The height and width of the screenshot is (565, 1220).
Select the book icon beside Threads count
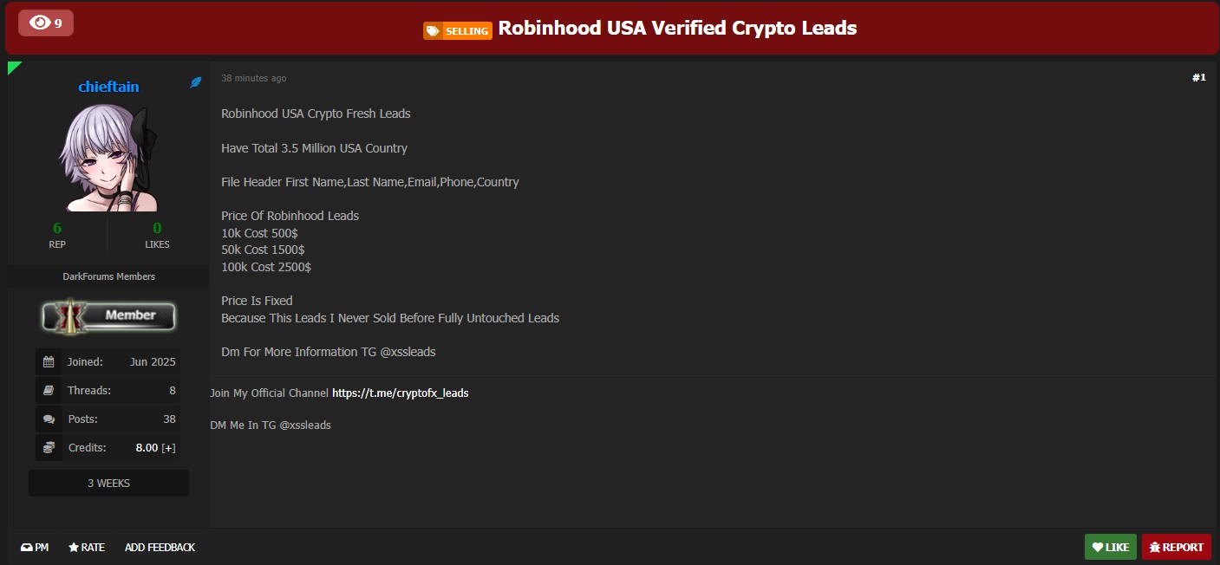point(48,390)
